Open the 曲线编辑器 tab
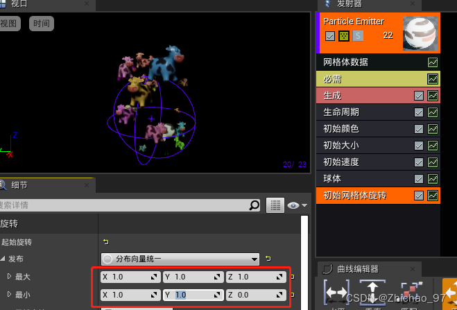Viewport: 457px width, 310px height. (358, 269)
